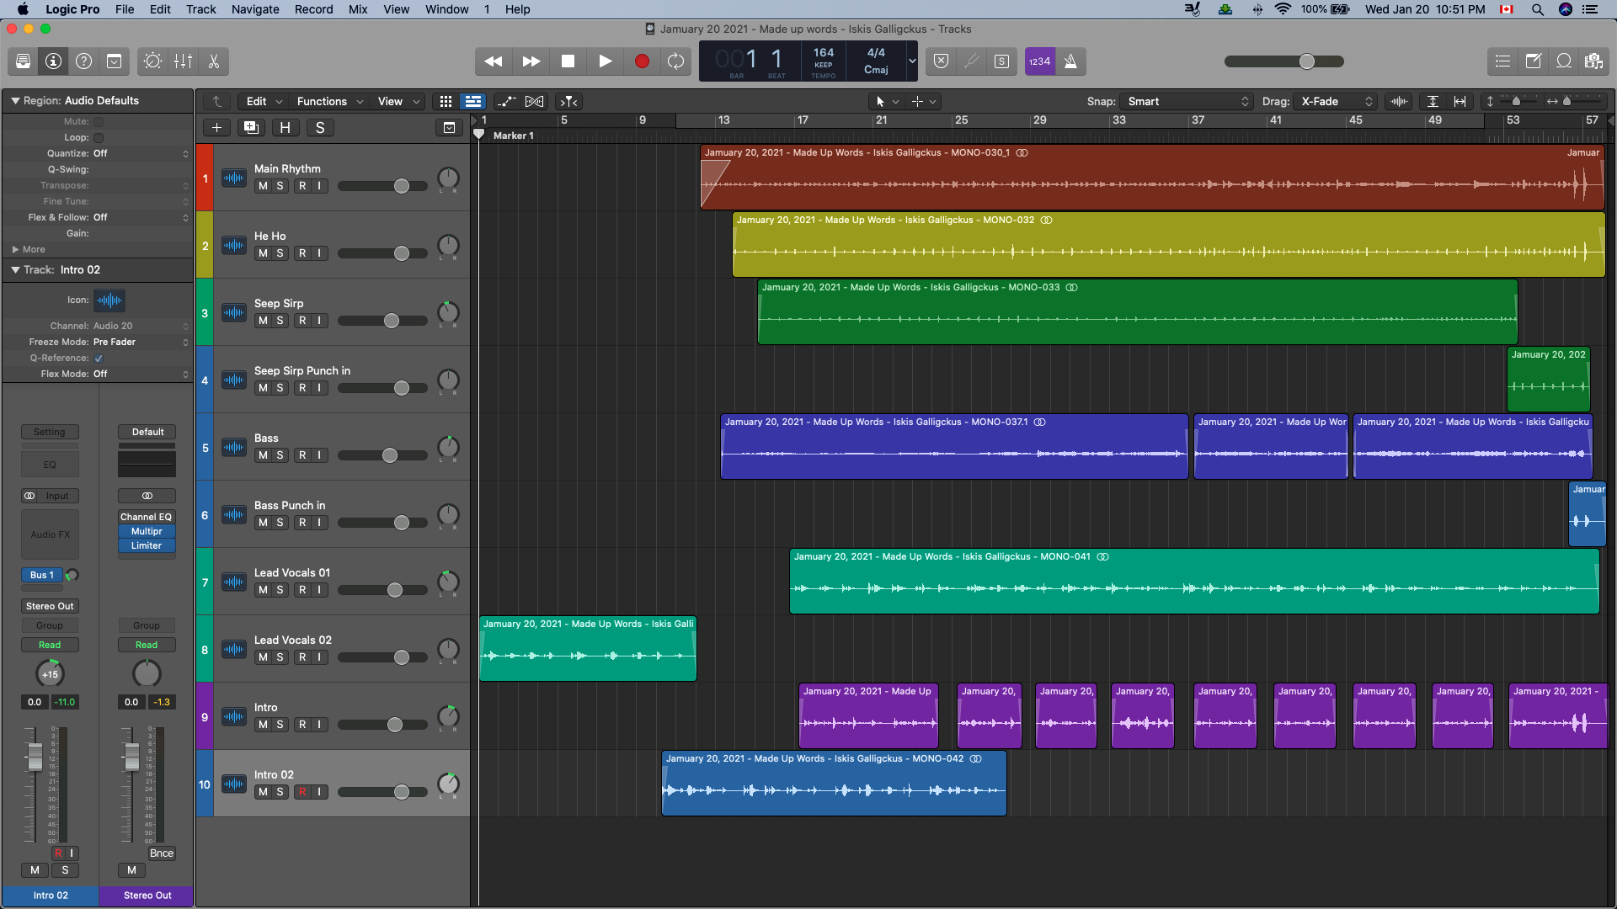Open the View dropdown in tracks area
This screenshot has width=1617, height=909.
pos(398,102)
